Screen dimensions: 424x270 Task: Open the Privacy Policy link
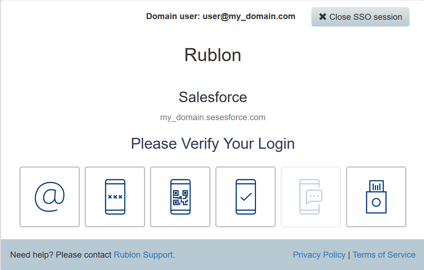pos(319,255)
